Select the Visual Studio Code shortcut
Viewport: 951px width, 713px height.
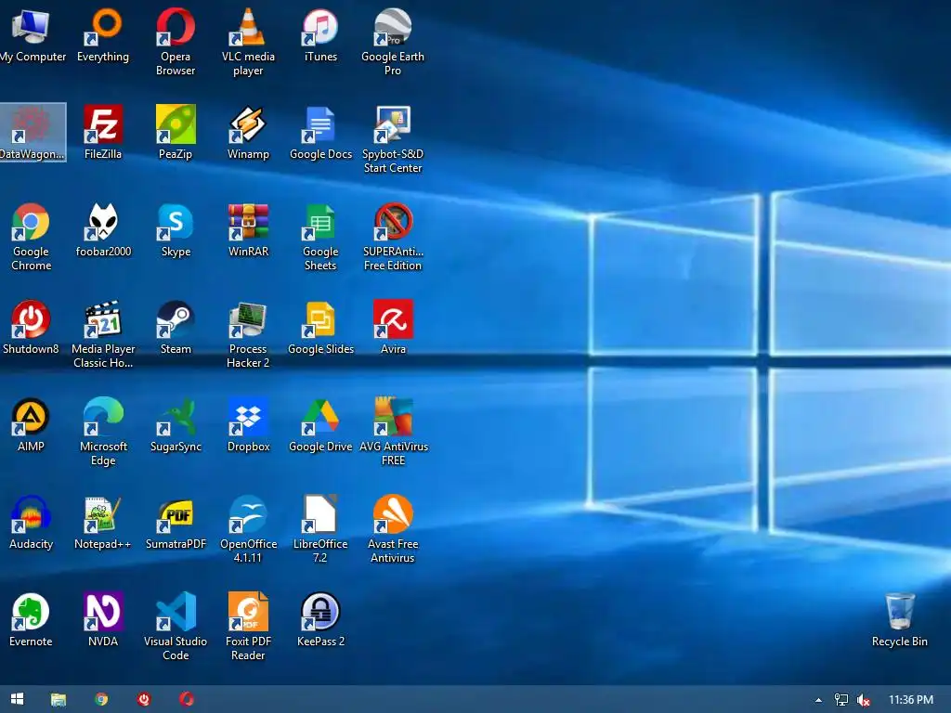176,628
